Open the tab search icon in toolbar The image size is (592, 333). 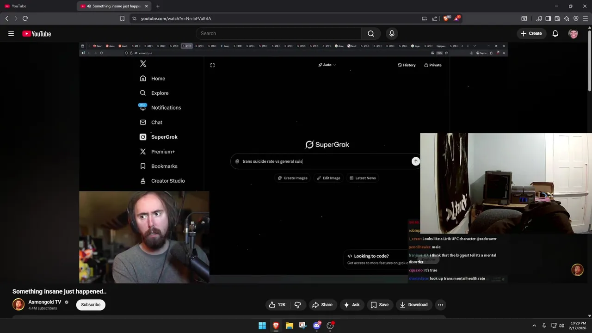pyautogui.click(x=524, y=18)
